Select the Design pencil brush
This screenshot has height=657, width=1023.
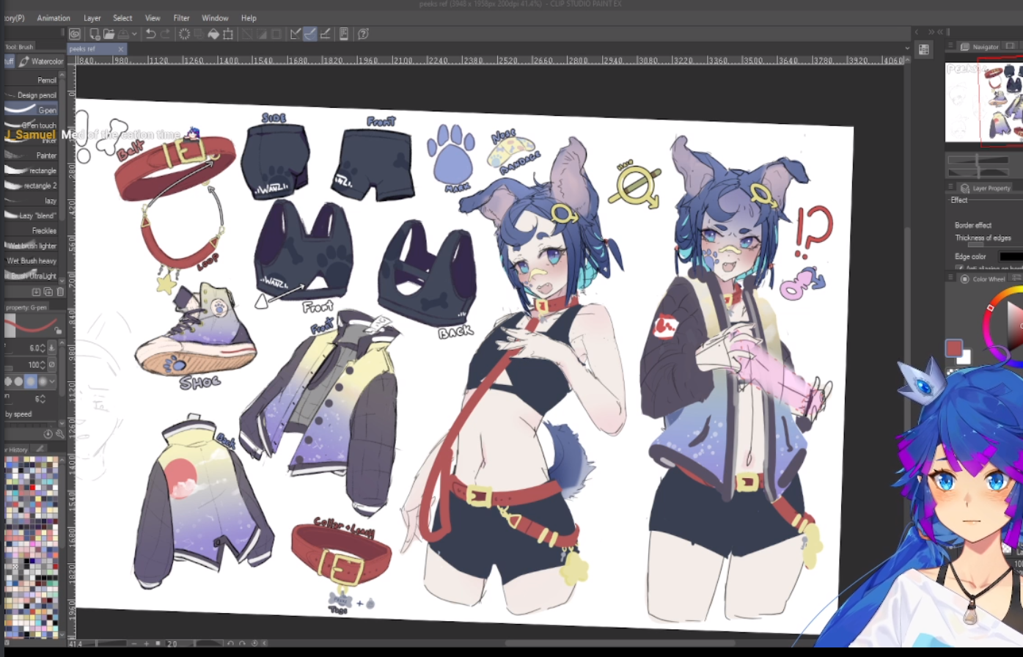coord(37,95)
